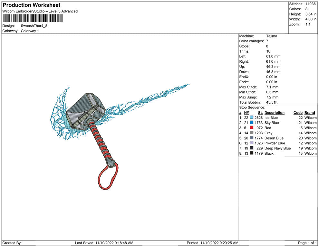
Task: Click the 'Deep Navy Blue' description text
Action: [277, 148]
